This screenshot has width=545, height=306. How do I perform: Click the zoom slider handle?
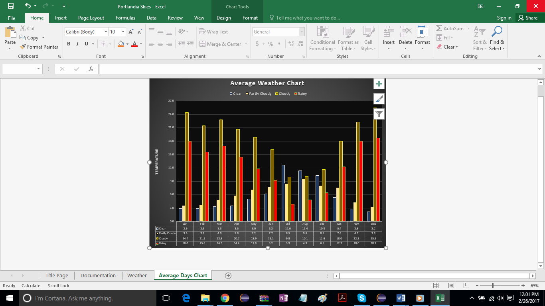point(493,286)
